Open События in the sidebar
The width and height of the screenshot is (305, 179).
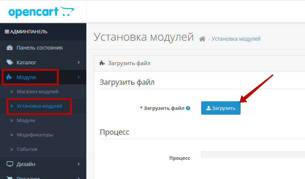pos(27,149)
